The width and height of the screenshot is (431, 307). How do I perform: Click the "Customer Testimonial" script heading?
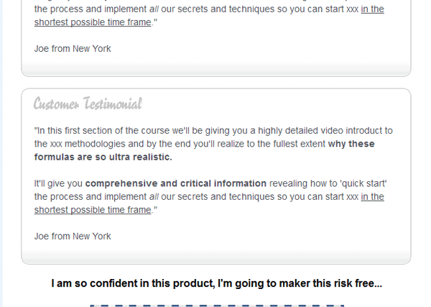coord(88,104)
